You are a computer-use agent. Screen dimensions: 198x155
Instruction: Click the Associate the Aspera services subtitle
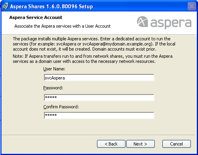coord(63,26)
